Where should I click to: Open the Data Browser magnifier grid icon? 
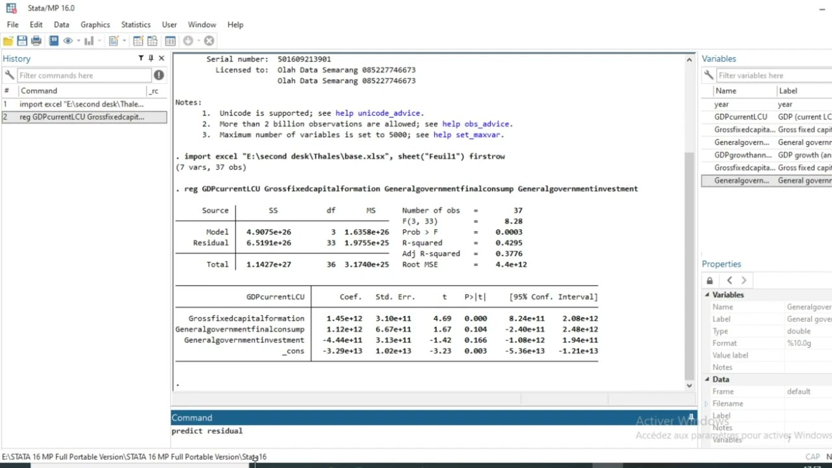click(x=152, y=41)
